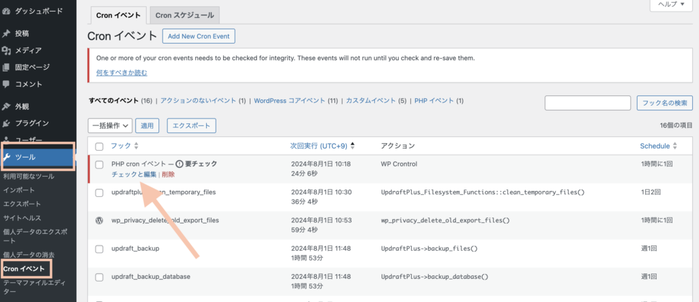Switch to the Cron イベント tab
This screenshot has width=699, height=302.
[118, 15]
